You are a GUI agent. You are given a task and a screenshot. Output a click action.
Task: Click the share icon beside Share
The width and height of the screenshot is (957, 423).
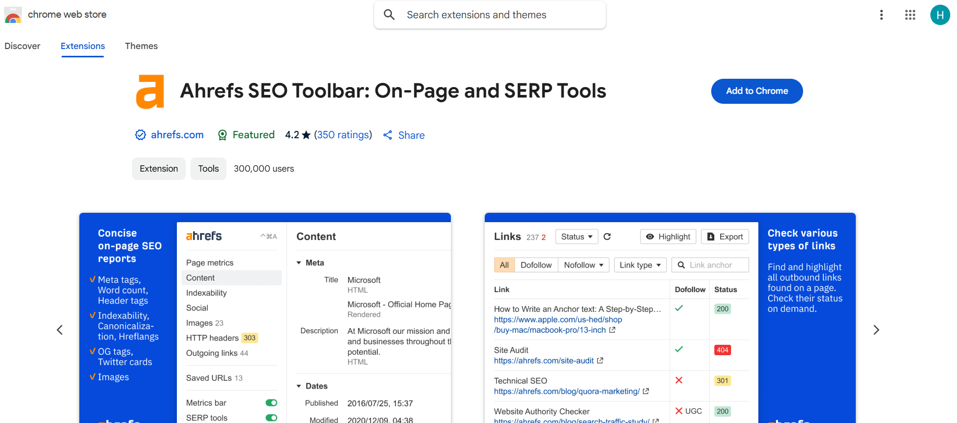coord(388,135)
